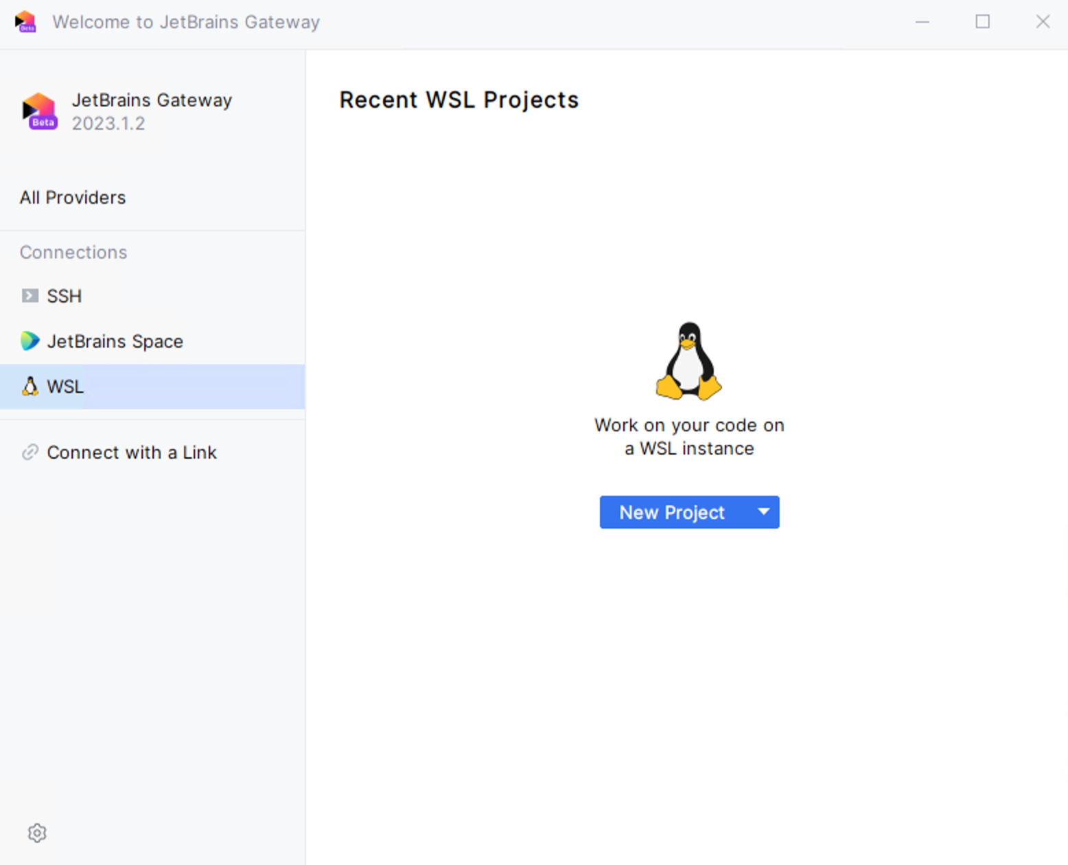Viewport: 1068px width, 865px height.
Task: Click the title bar Gateway app icon
Action: [25, 22]
